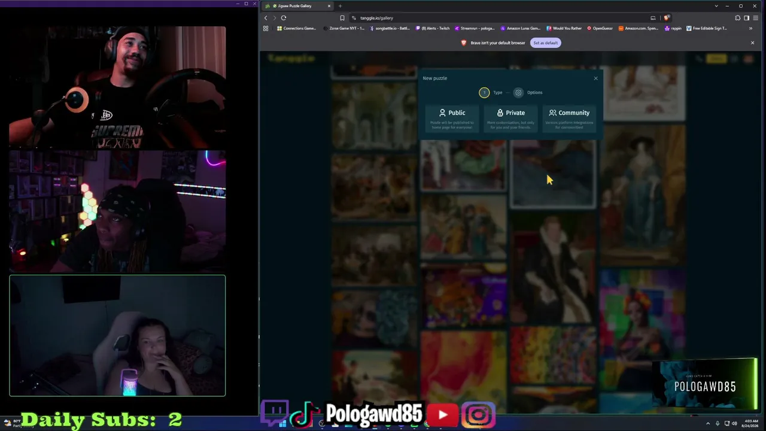This screenshot has width=766, height=431.
Task: Choose the Private puzzle type
Action: (x=510, y=119)
